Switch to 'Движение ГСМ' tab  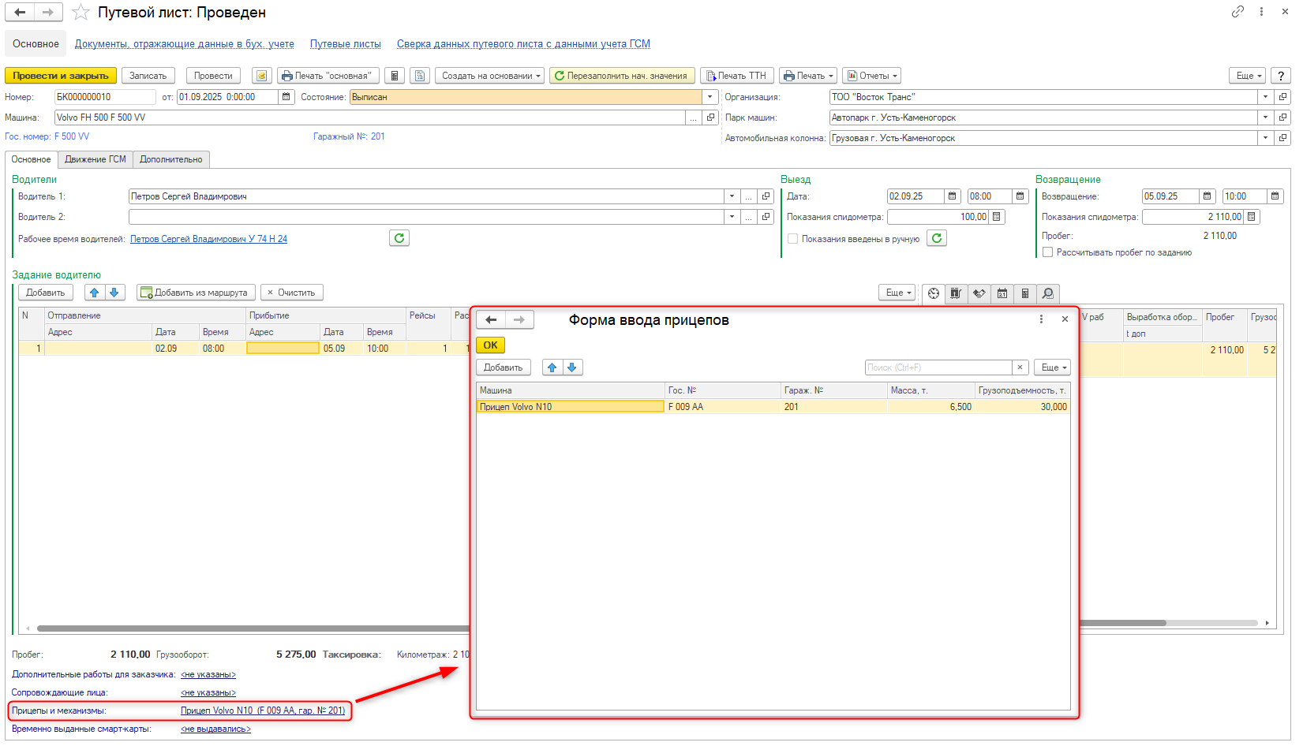(95, 159)
